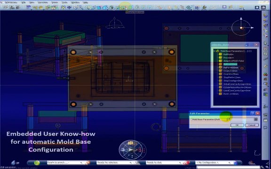Click the Fit All In icon
Screen dimensions: 271x169
[x=63, y=8]
